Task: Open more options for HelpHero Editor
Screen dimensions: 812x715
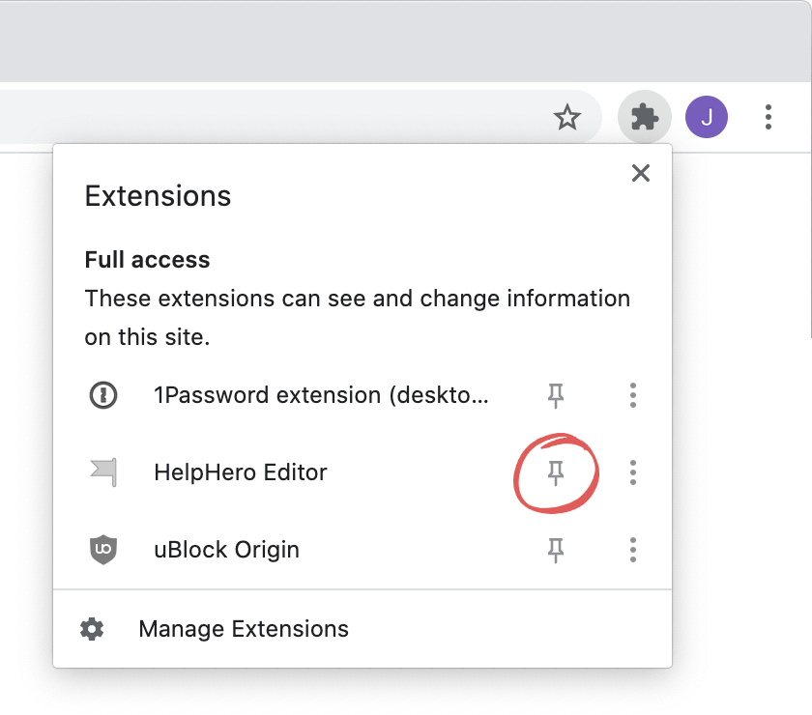Action: pyautogui.click(x=633, y=472)
